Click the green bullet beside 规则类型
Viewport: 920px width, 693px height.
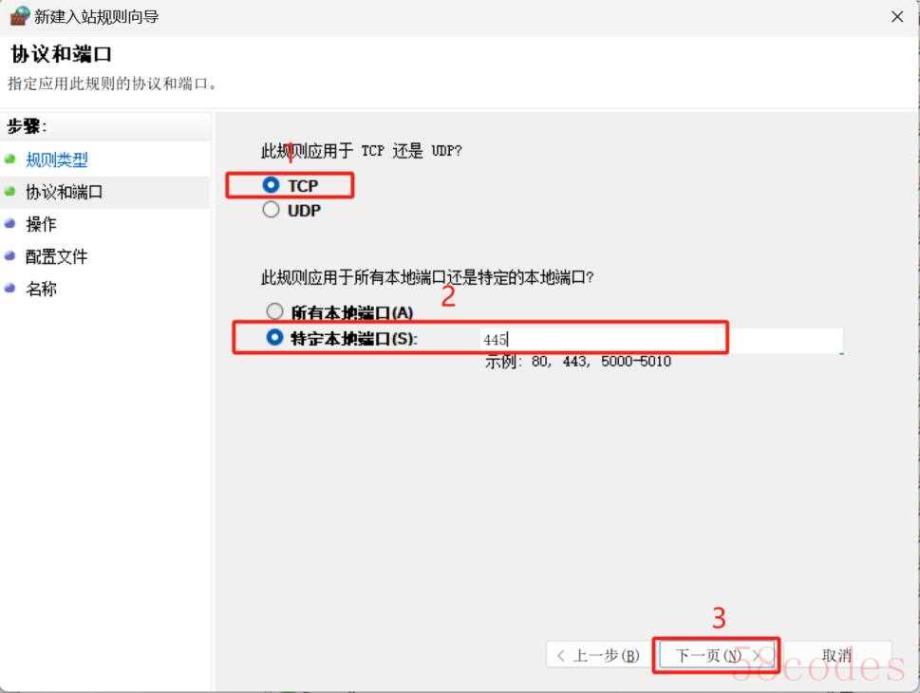pyautogui.click(x=10, y=159)
